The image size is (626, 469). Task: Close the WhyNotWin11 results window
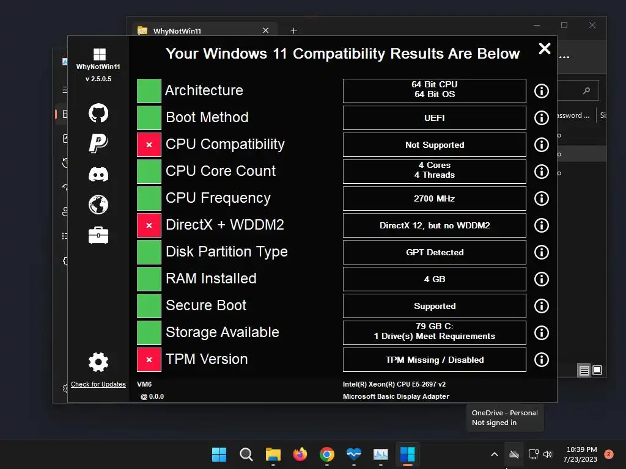(545, 49)
